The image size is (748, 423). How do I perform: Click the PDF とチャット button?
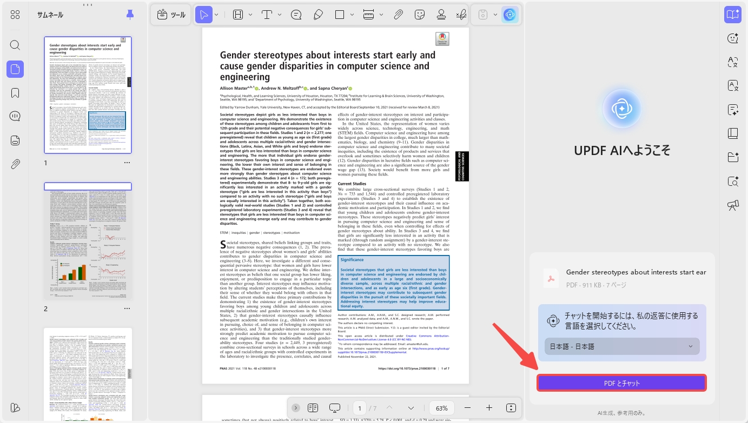(x=621, y=383)
